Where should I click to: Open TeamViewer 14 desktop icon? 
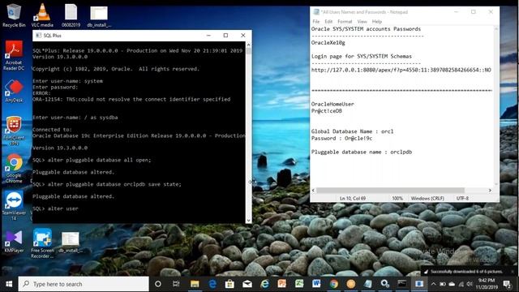point(14,205)
